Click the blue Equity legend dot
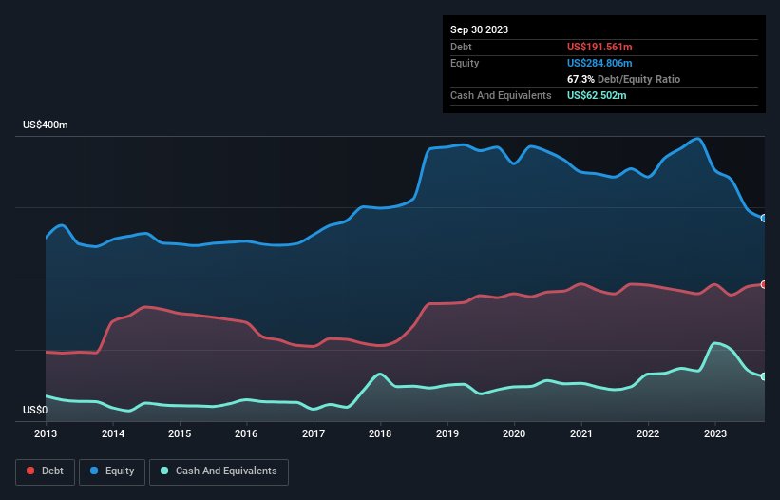Viewport: 780px width, 500px height. [x=94, y=471]
